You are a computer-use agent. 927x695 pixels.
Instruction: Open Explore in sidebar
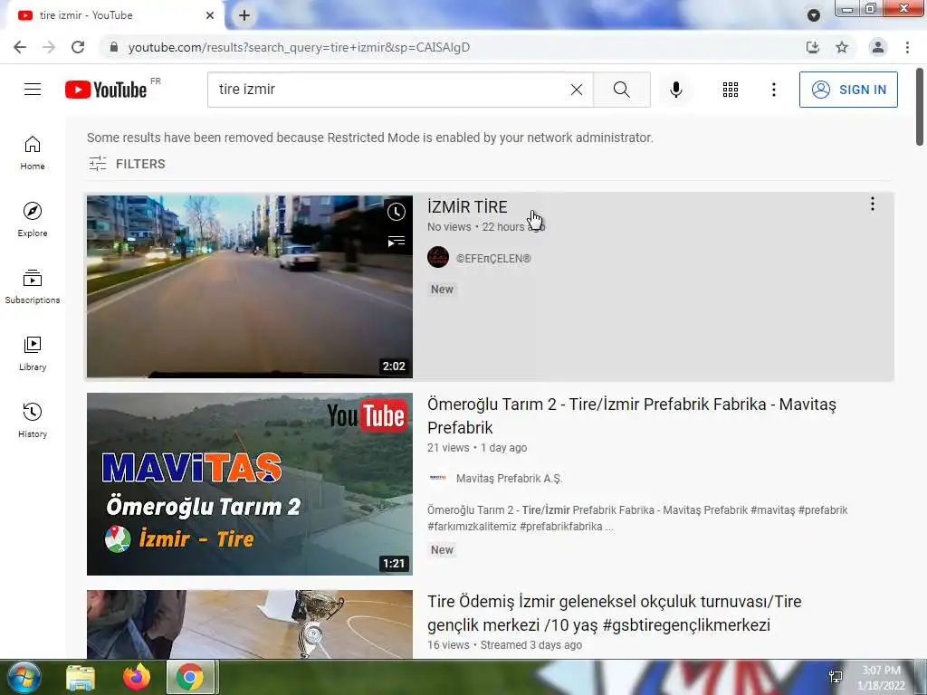(x=33, y=220)
